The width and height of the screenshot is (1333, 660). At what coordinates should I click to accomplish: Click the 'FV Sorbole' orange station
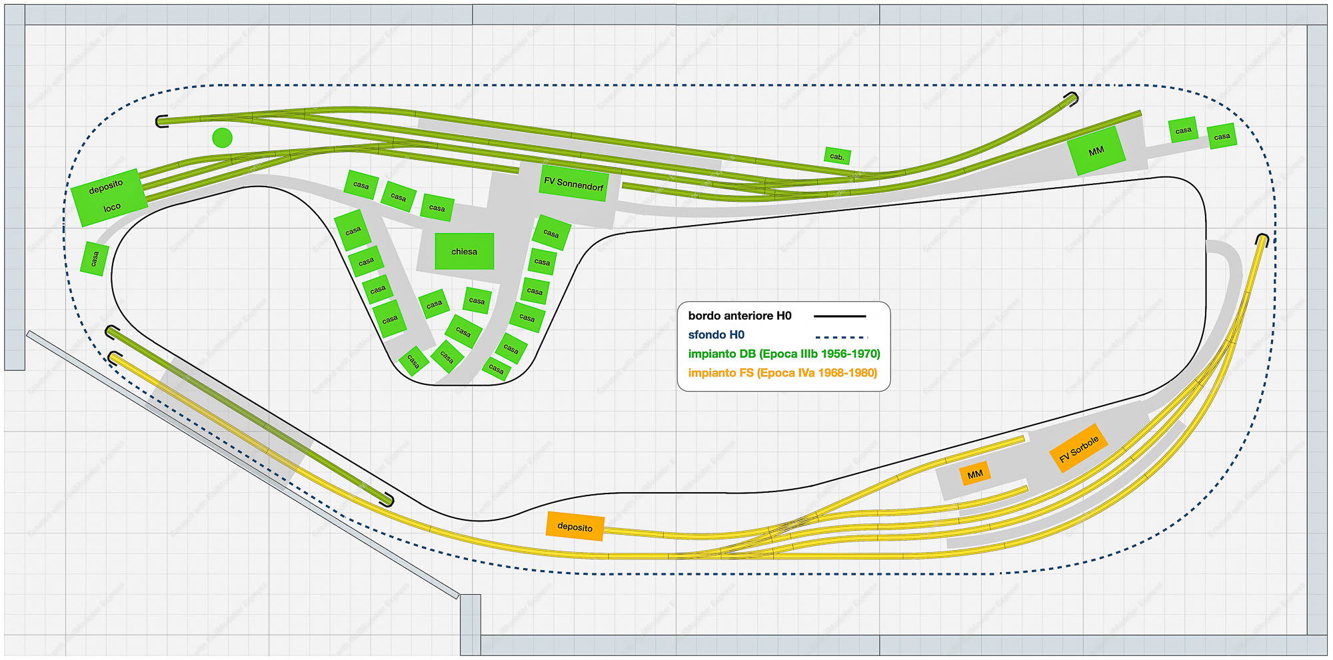coord(1078,449)
